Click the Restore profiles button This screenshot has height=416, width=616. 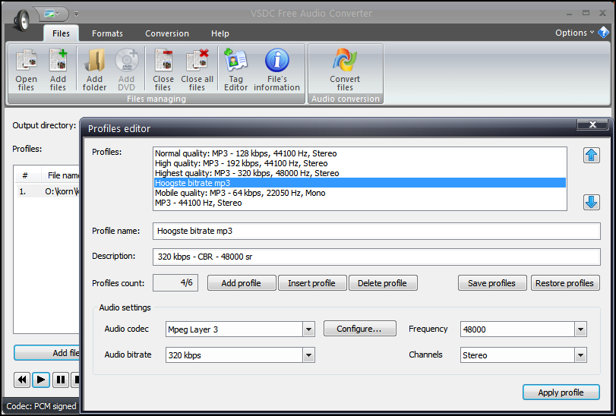tap(565, 283)
